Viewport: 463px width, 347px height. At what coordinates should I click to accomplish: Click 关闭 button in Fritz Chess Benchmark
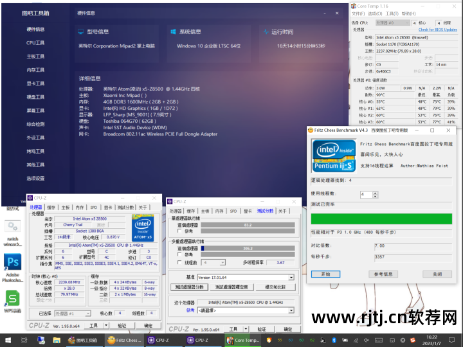[x=437, y=274]
